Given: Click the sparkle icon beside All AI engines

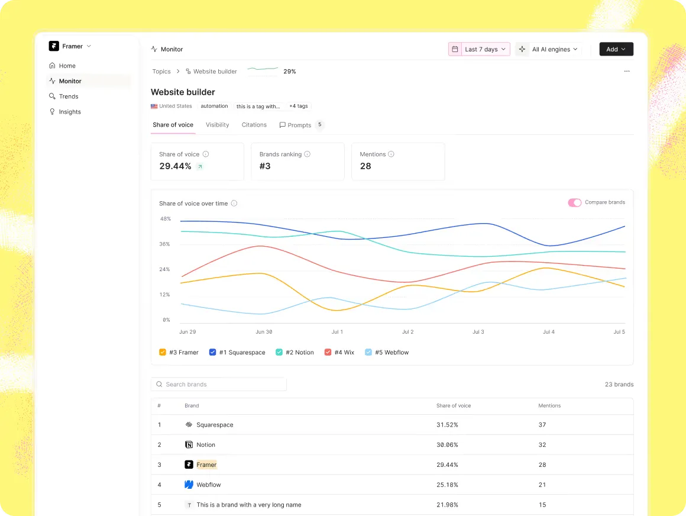Looking at the screenshot, I should pyautogui.click(x=522, y=49).
